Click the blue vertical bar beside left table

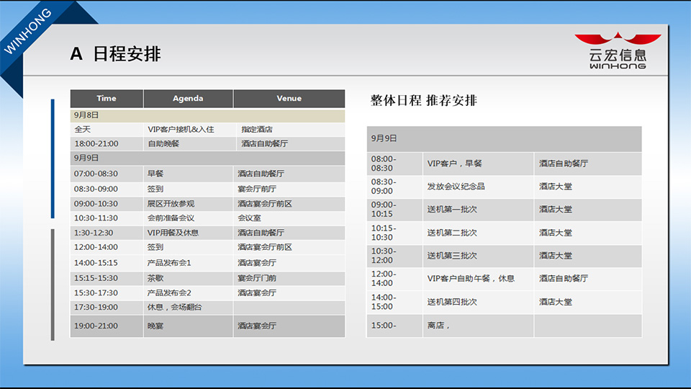click(x=53, y=158)
